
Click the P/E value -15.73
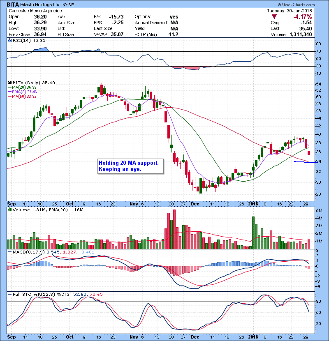pos(116,17)
